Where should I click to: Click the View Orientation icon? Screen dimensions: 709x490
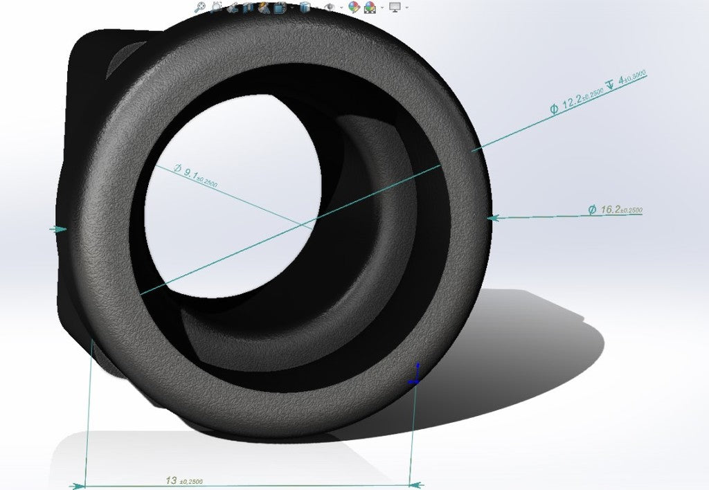pos(279,8)
